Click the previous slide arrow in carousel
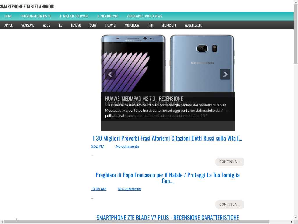The image size is (298, 224). [110, 74]
